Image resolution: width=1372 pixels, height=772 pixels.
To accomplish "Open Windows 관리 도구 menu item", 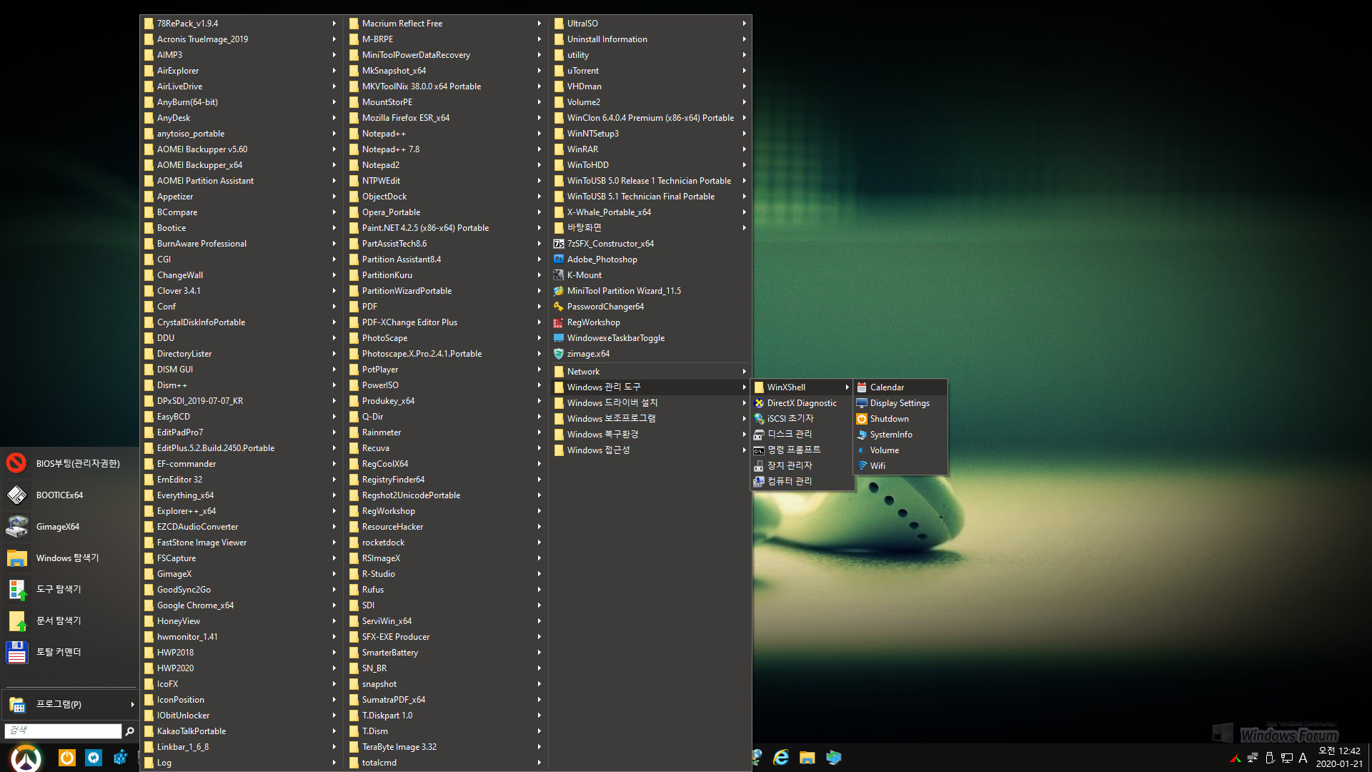I will point(650,387).
